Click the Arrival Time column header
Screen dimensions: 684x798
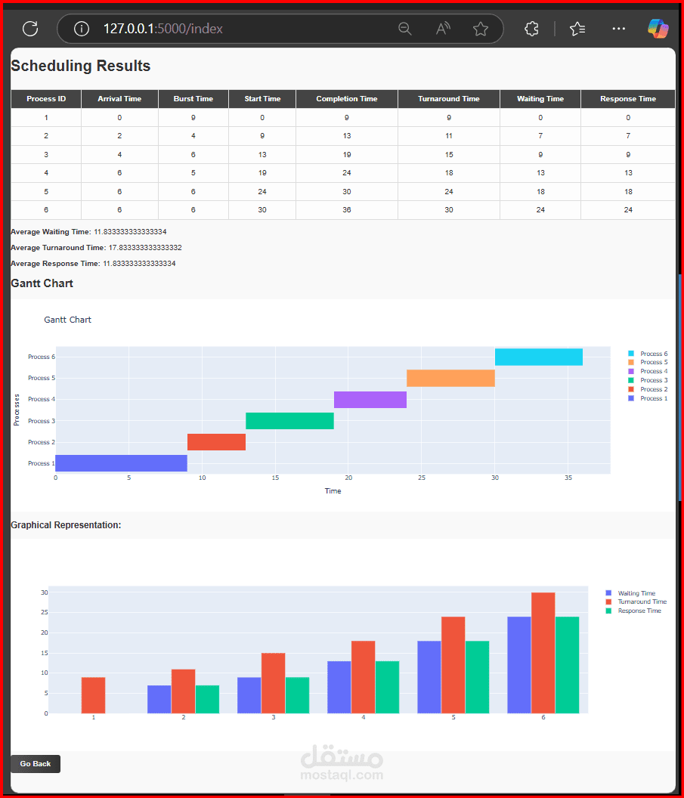tap(119, 99)
